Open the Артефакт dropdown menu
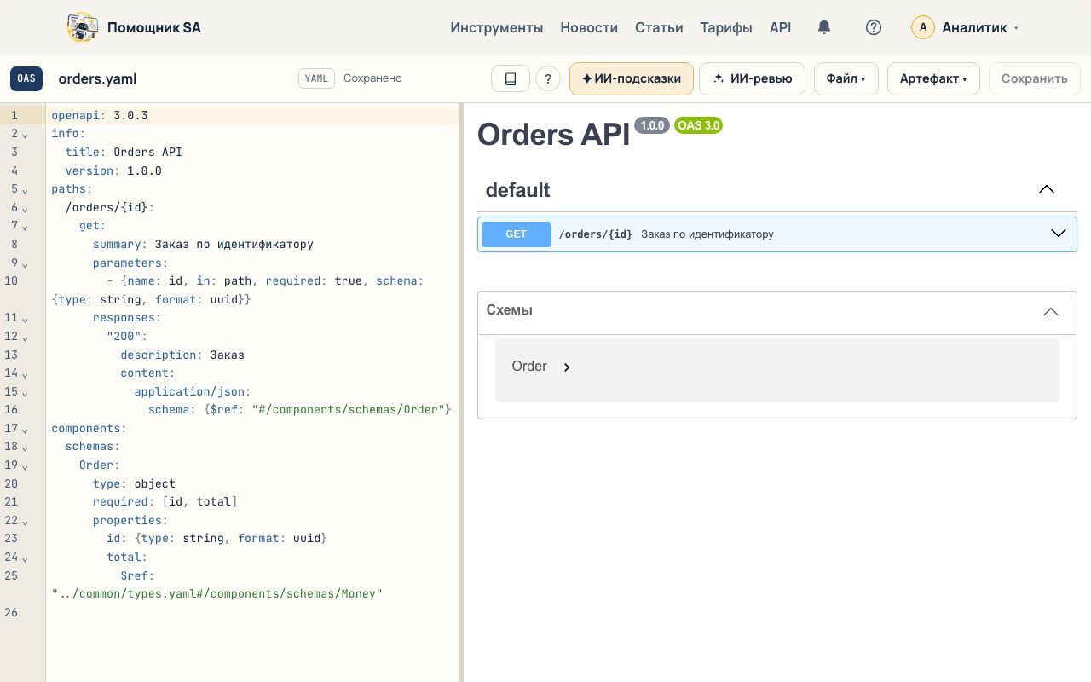 coord(933,78)
